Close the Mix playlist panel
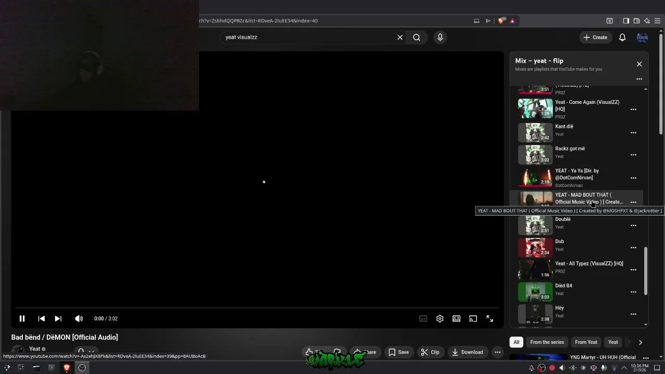Viewport: 665px width, 374px height. coord(639,64)
